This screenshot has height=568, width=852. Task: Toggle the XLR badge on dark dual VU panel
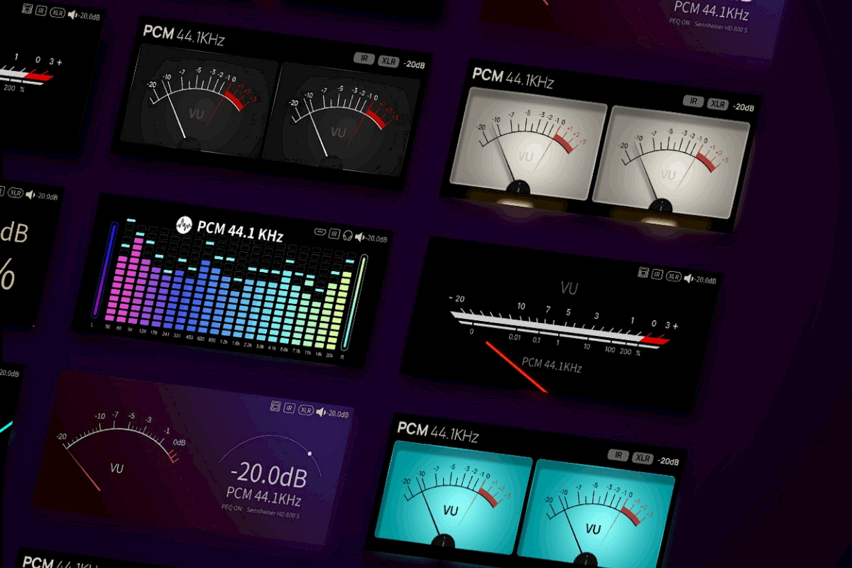click(x=389, y=62)
